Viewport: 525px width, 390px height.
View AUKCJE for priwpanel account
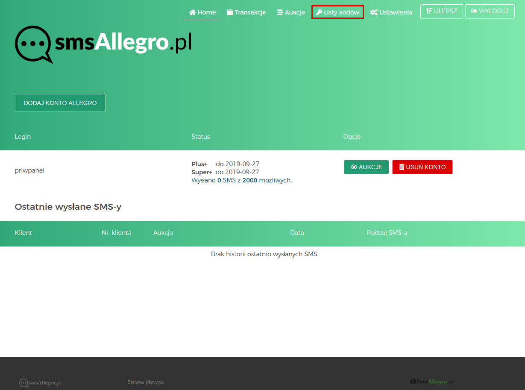[x=366, y=167]
